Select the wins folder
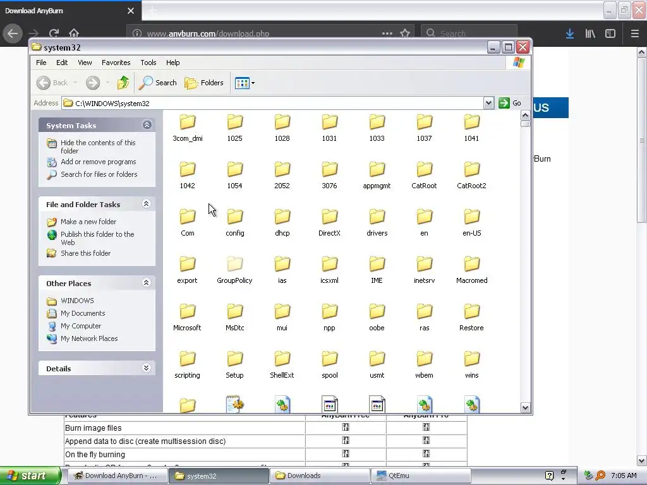This screenshot has width=647, height=485. coord(471,365)
